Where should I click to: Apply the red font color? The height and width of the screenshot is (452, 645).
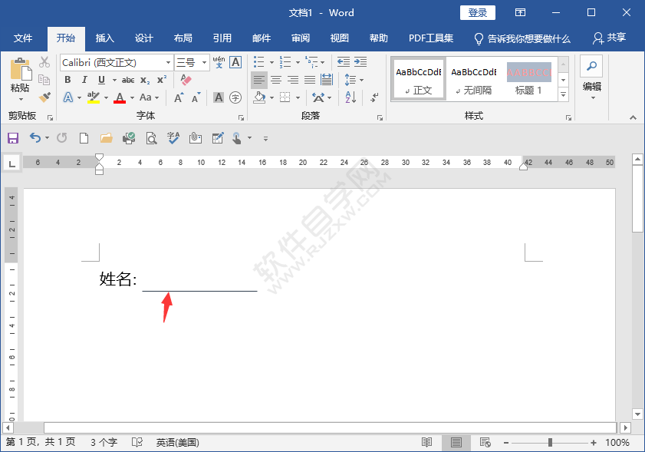point(120,97)
